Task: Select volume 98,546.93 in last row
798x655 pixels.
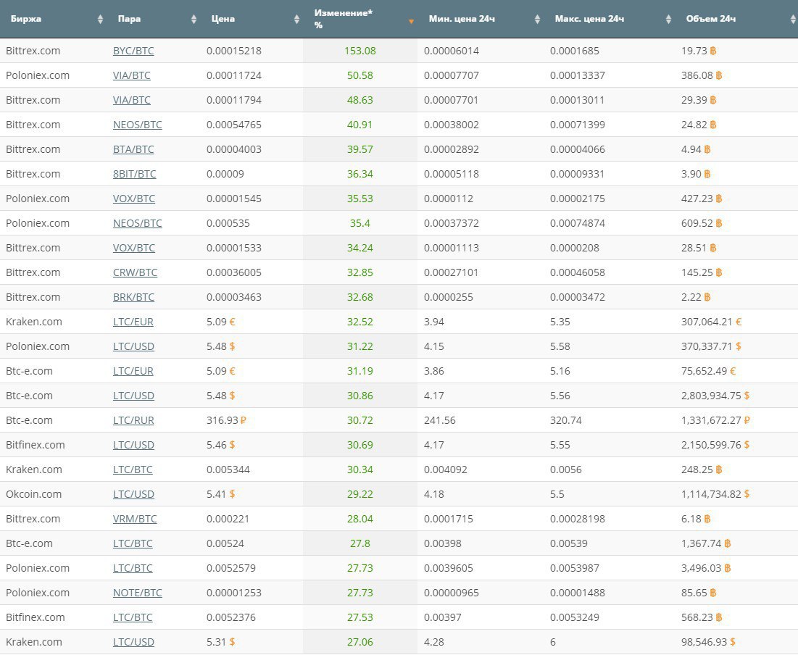Action: point(704,642)
